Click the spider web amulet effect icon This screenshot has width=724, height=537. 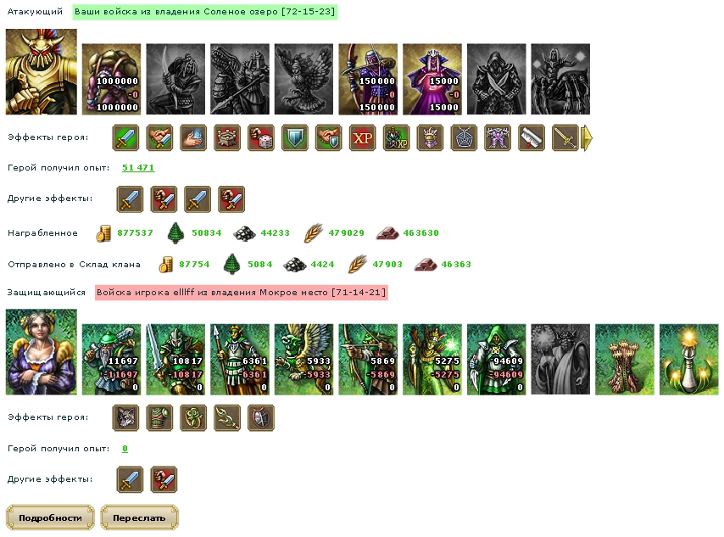coord(464,137)
